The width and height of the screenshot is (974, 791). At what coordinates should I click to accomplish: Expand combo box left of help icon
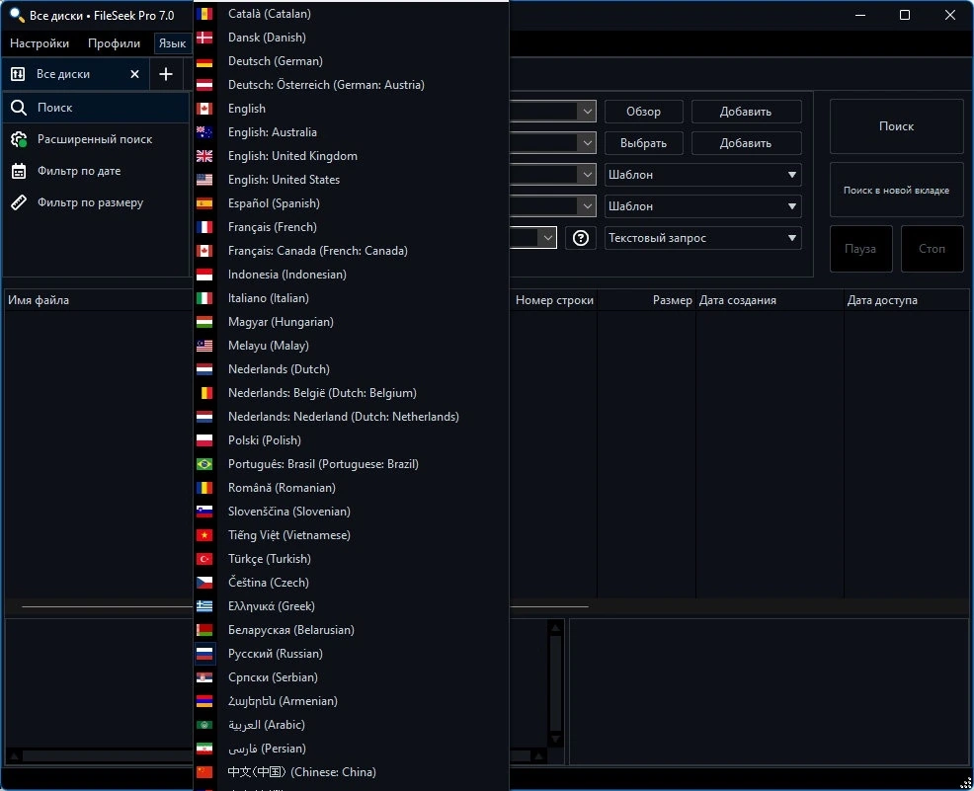pyautogui.click(x=547, y=238)
